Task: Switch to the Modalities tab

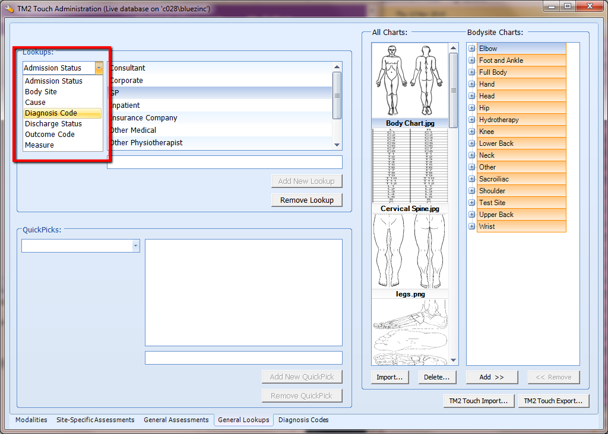Action: coord(31,420)
